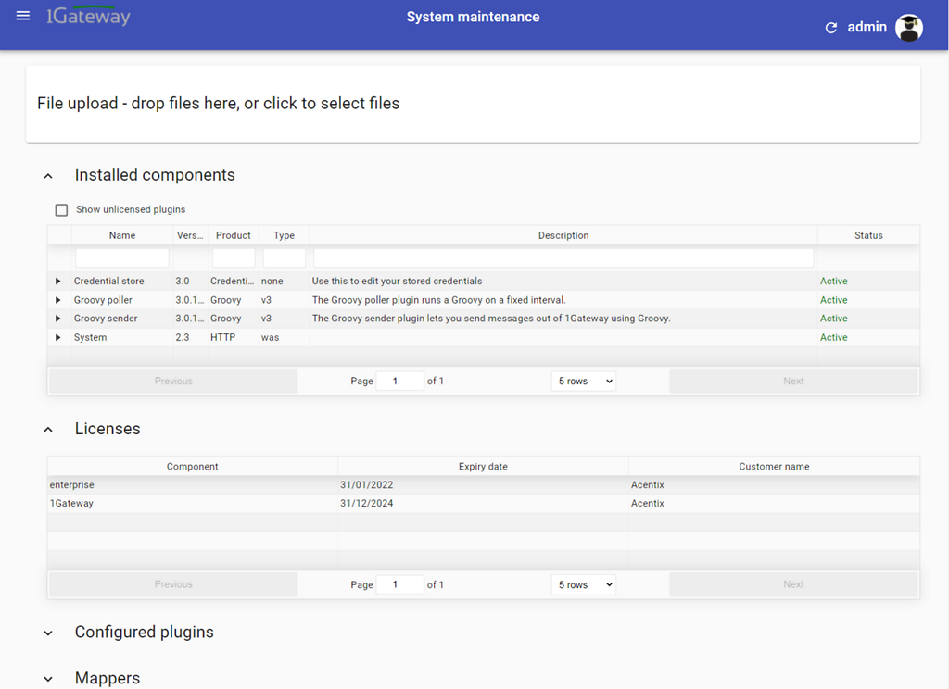Expand the Configured plugins section
Image resolution: width=949 pixels, height=689 pixels.
coord(49,633)
